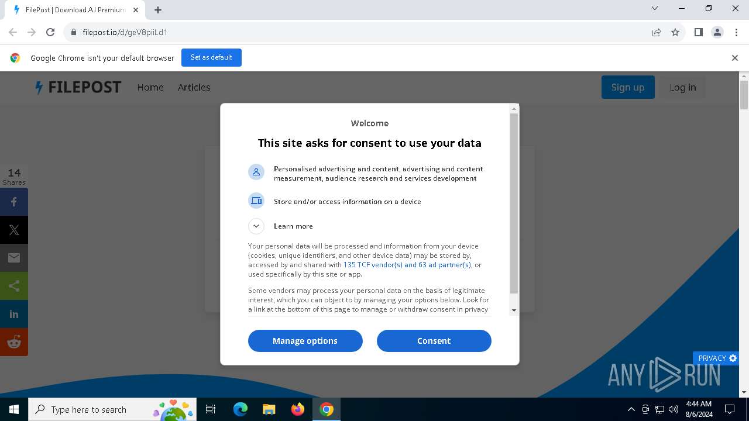Screen dimensions: 749x421
Task: Open the PRIVACY settings gear button
Action: pos(717,358)
